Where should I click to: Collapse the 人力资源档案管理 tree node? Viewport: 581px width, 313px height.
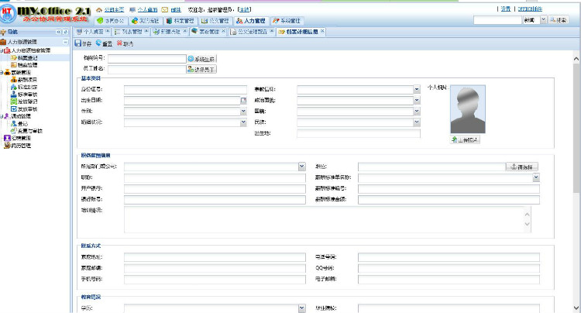point(2,51)
